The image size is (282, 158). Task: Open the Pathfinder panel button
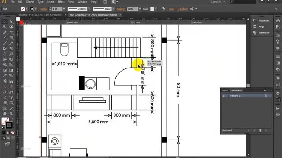coord(261,33)
